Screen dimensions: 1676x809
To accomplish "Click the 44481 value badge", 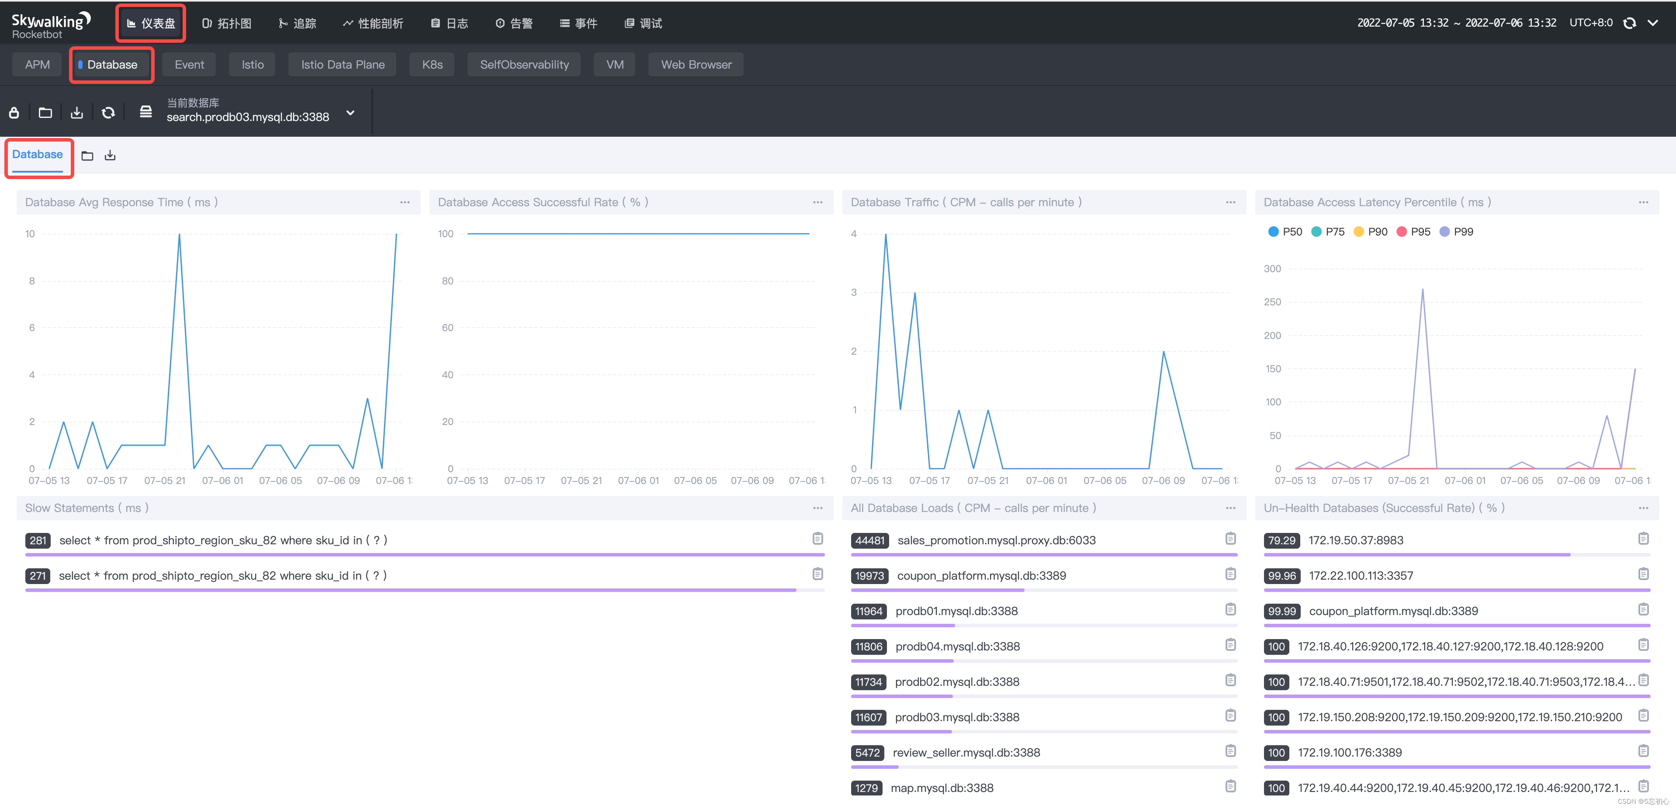I will [x=869, y=540].
